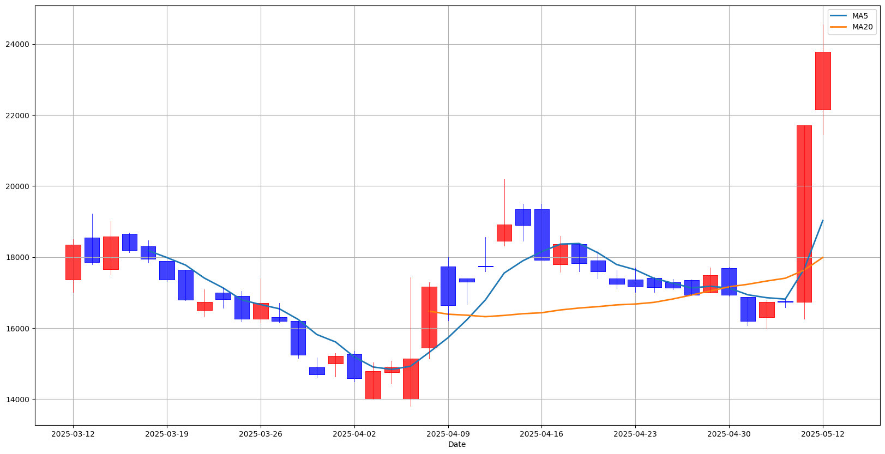Click the orange MA20 legend line sample
The image size is (885, 454).
[x=839, y=27]
